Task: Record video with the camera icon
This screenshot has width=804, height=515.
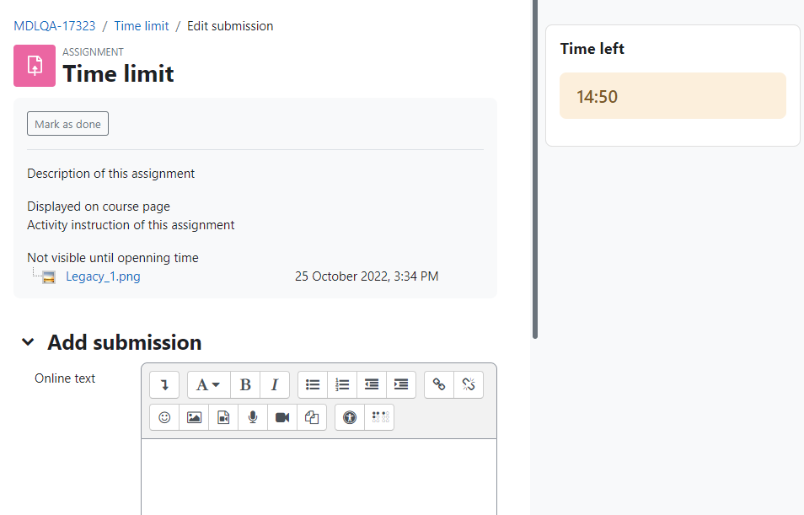Action: tap(282, 417)
